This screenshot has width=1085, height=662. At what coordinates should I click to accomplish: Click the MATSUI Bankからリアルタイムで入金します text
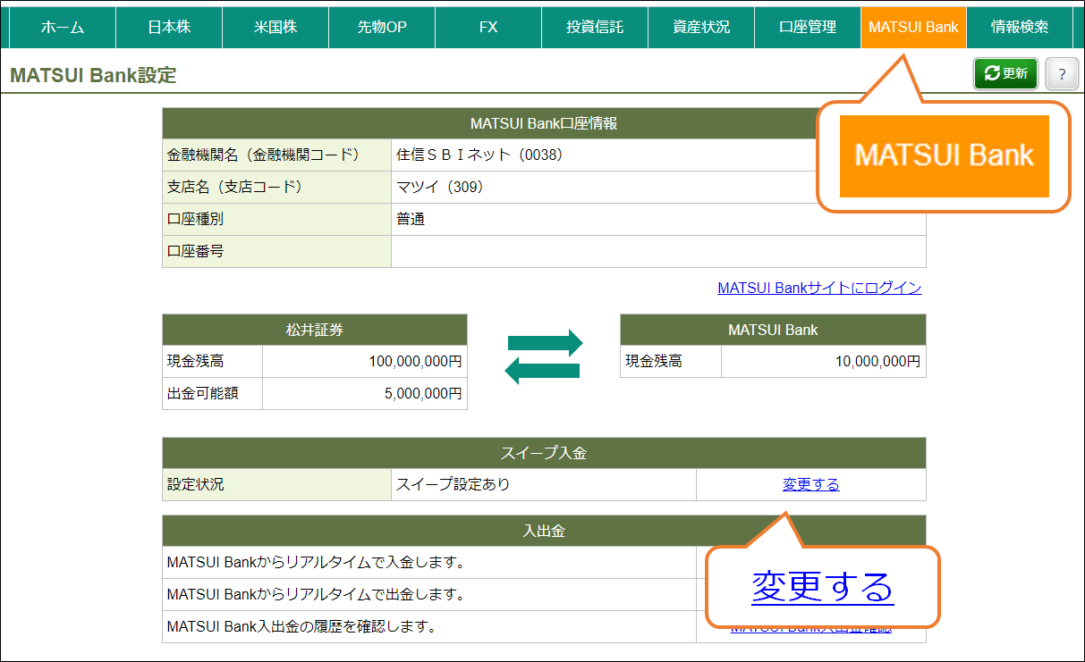(316, 563)
